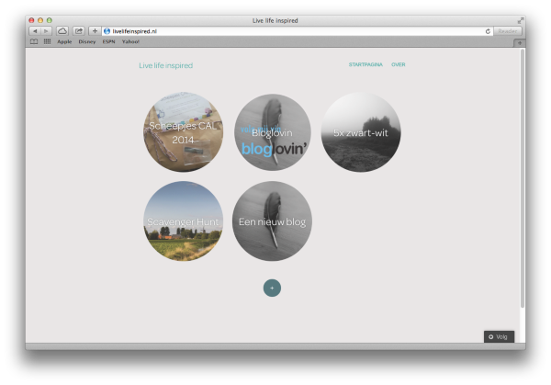
Task: Click the vertical page scrollbar
Action: [x=523, y=178]
